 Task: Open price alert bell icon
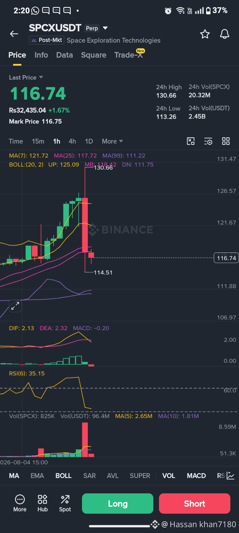pyautogui.click(x=225, y=34)
